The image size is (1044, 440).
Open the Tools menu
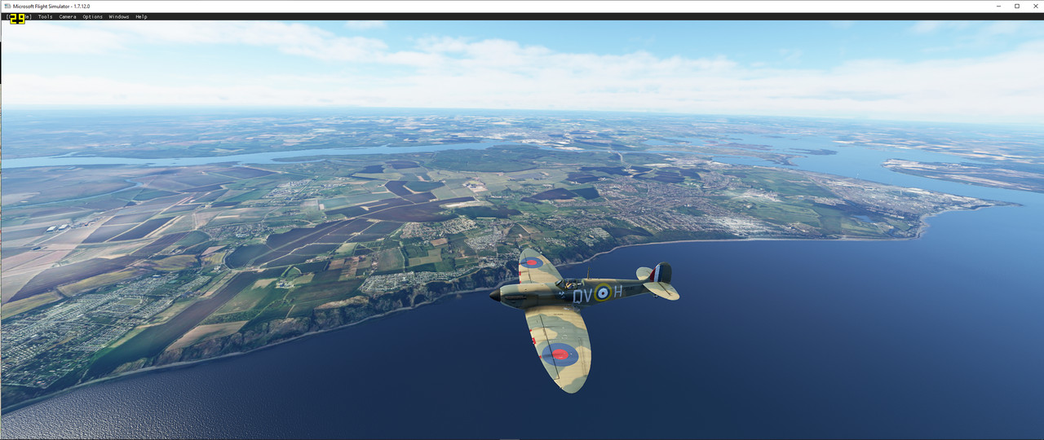point(45,16)
